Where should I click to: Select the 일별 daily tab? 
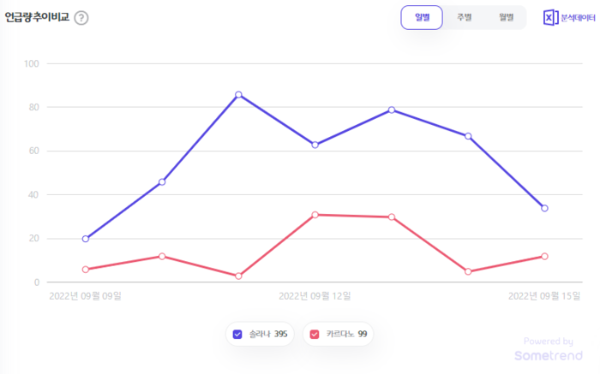422,17
